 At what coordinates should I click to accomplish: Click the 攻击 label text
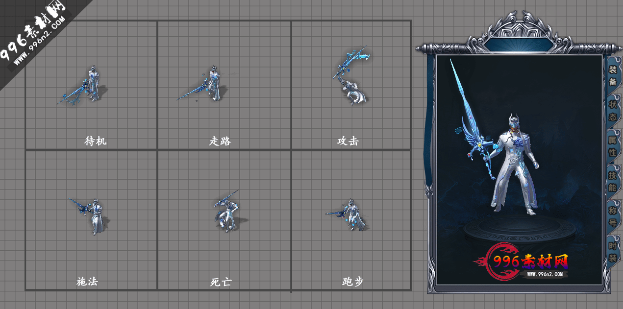click(x=348, y=142)
